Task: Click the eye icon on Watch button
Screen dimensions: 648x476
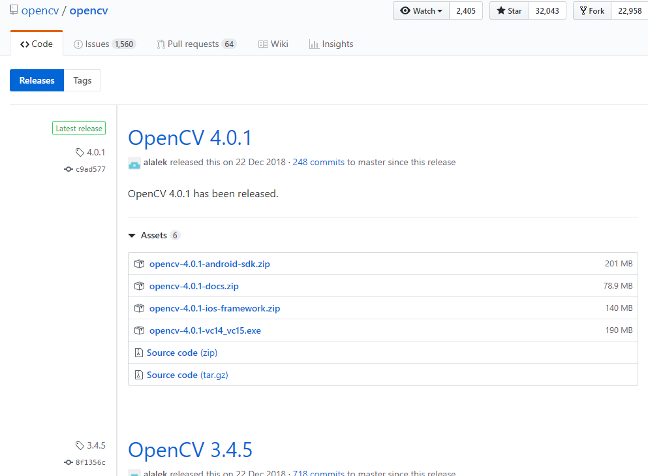Action: tap(405, 10)
